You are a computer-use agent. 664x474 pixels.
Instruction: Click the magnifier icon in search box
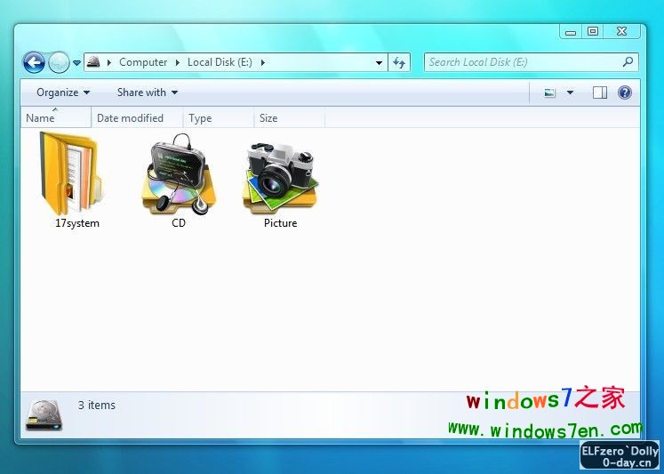(x=628, y=62)
